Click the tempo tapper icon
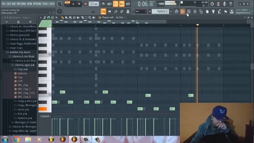Screen dimensions: 254x143 coord(219,12)
